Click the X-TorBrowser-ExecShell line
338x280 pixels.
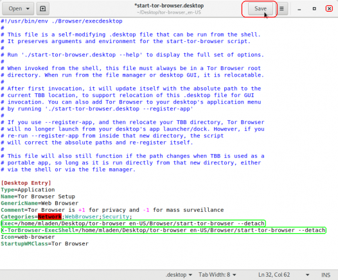tap(163, 231)
